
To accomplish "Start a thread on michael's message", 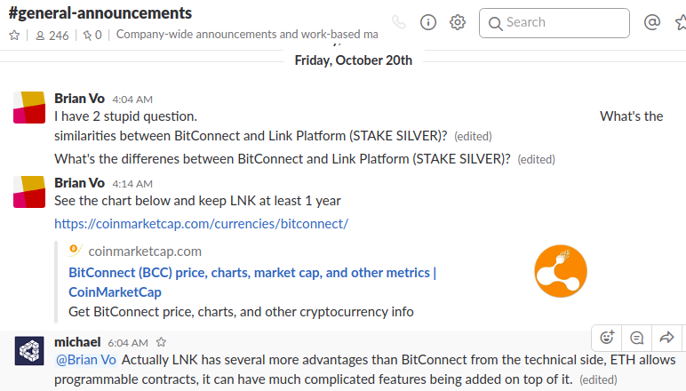I will (x=636, y=337).
